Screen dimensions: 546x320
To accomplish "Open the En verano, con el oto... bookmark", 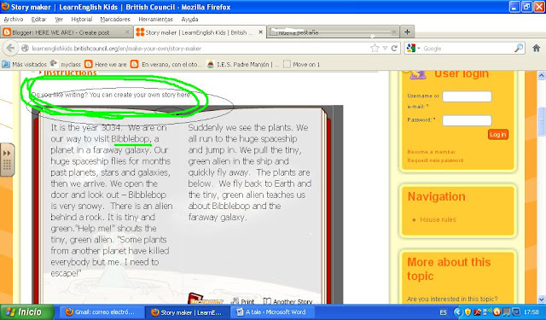I will click(x=166, y=64).
